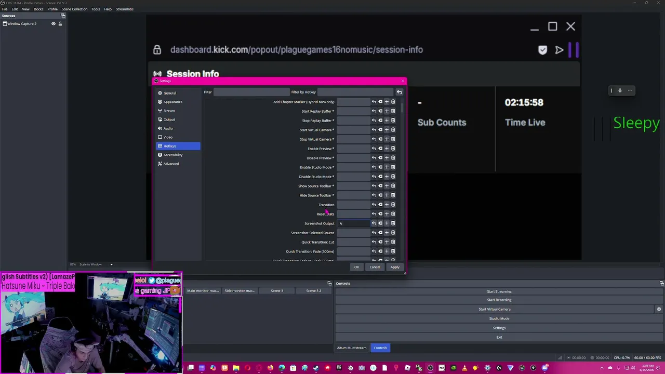Click Start Recording in Controls
Image resolution: width=665 pixels, height=374 pixels.
[499, 300]
